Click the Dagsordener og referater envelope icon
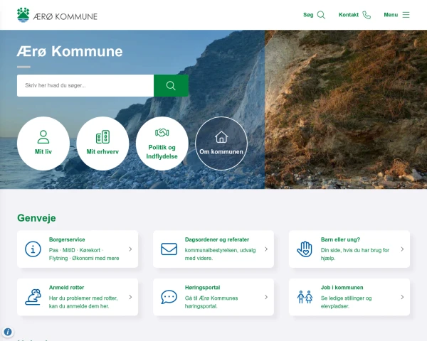 pos(169,249)
